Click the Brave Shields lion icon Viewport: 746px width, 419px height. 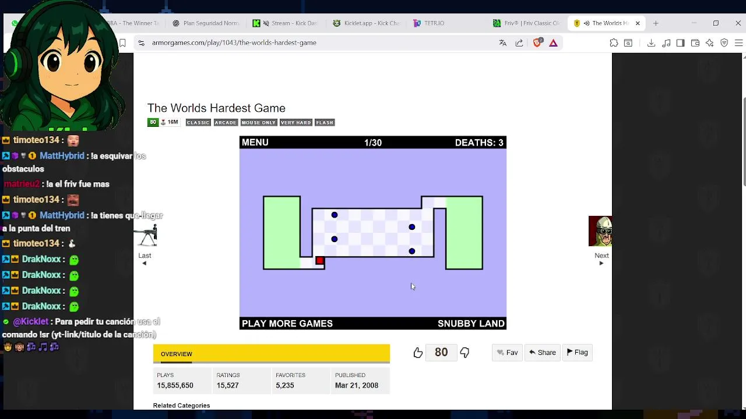click(537, 42)
